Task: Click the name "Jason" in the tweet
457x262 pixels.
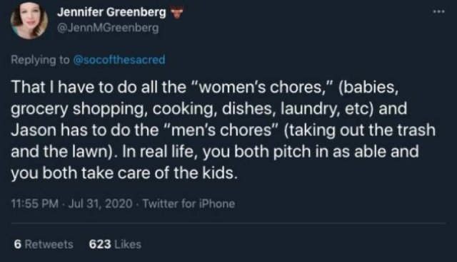Action: [x=34, y=130]
